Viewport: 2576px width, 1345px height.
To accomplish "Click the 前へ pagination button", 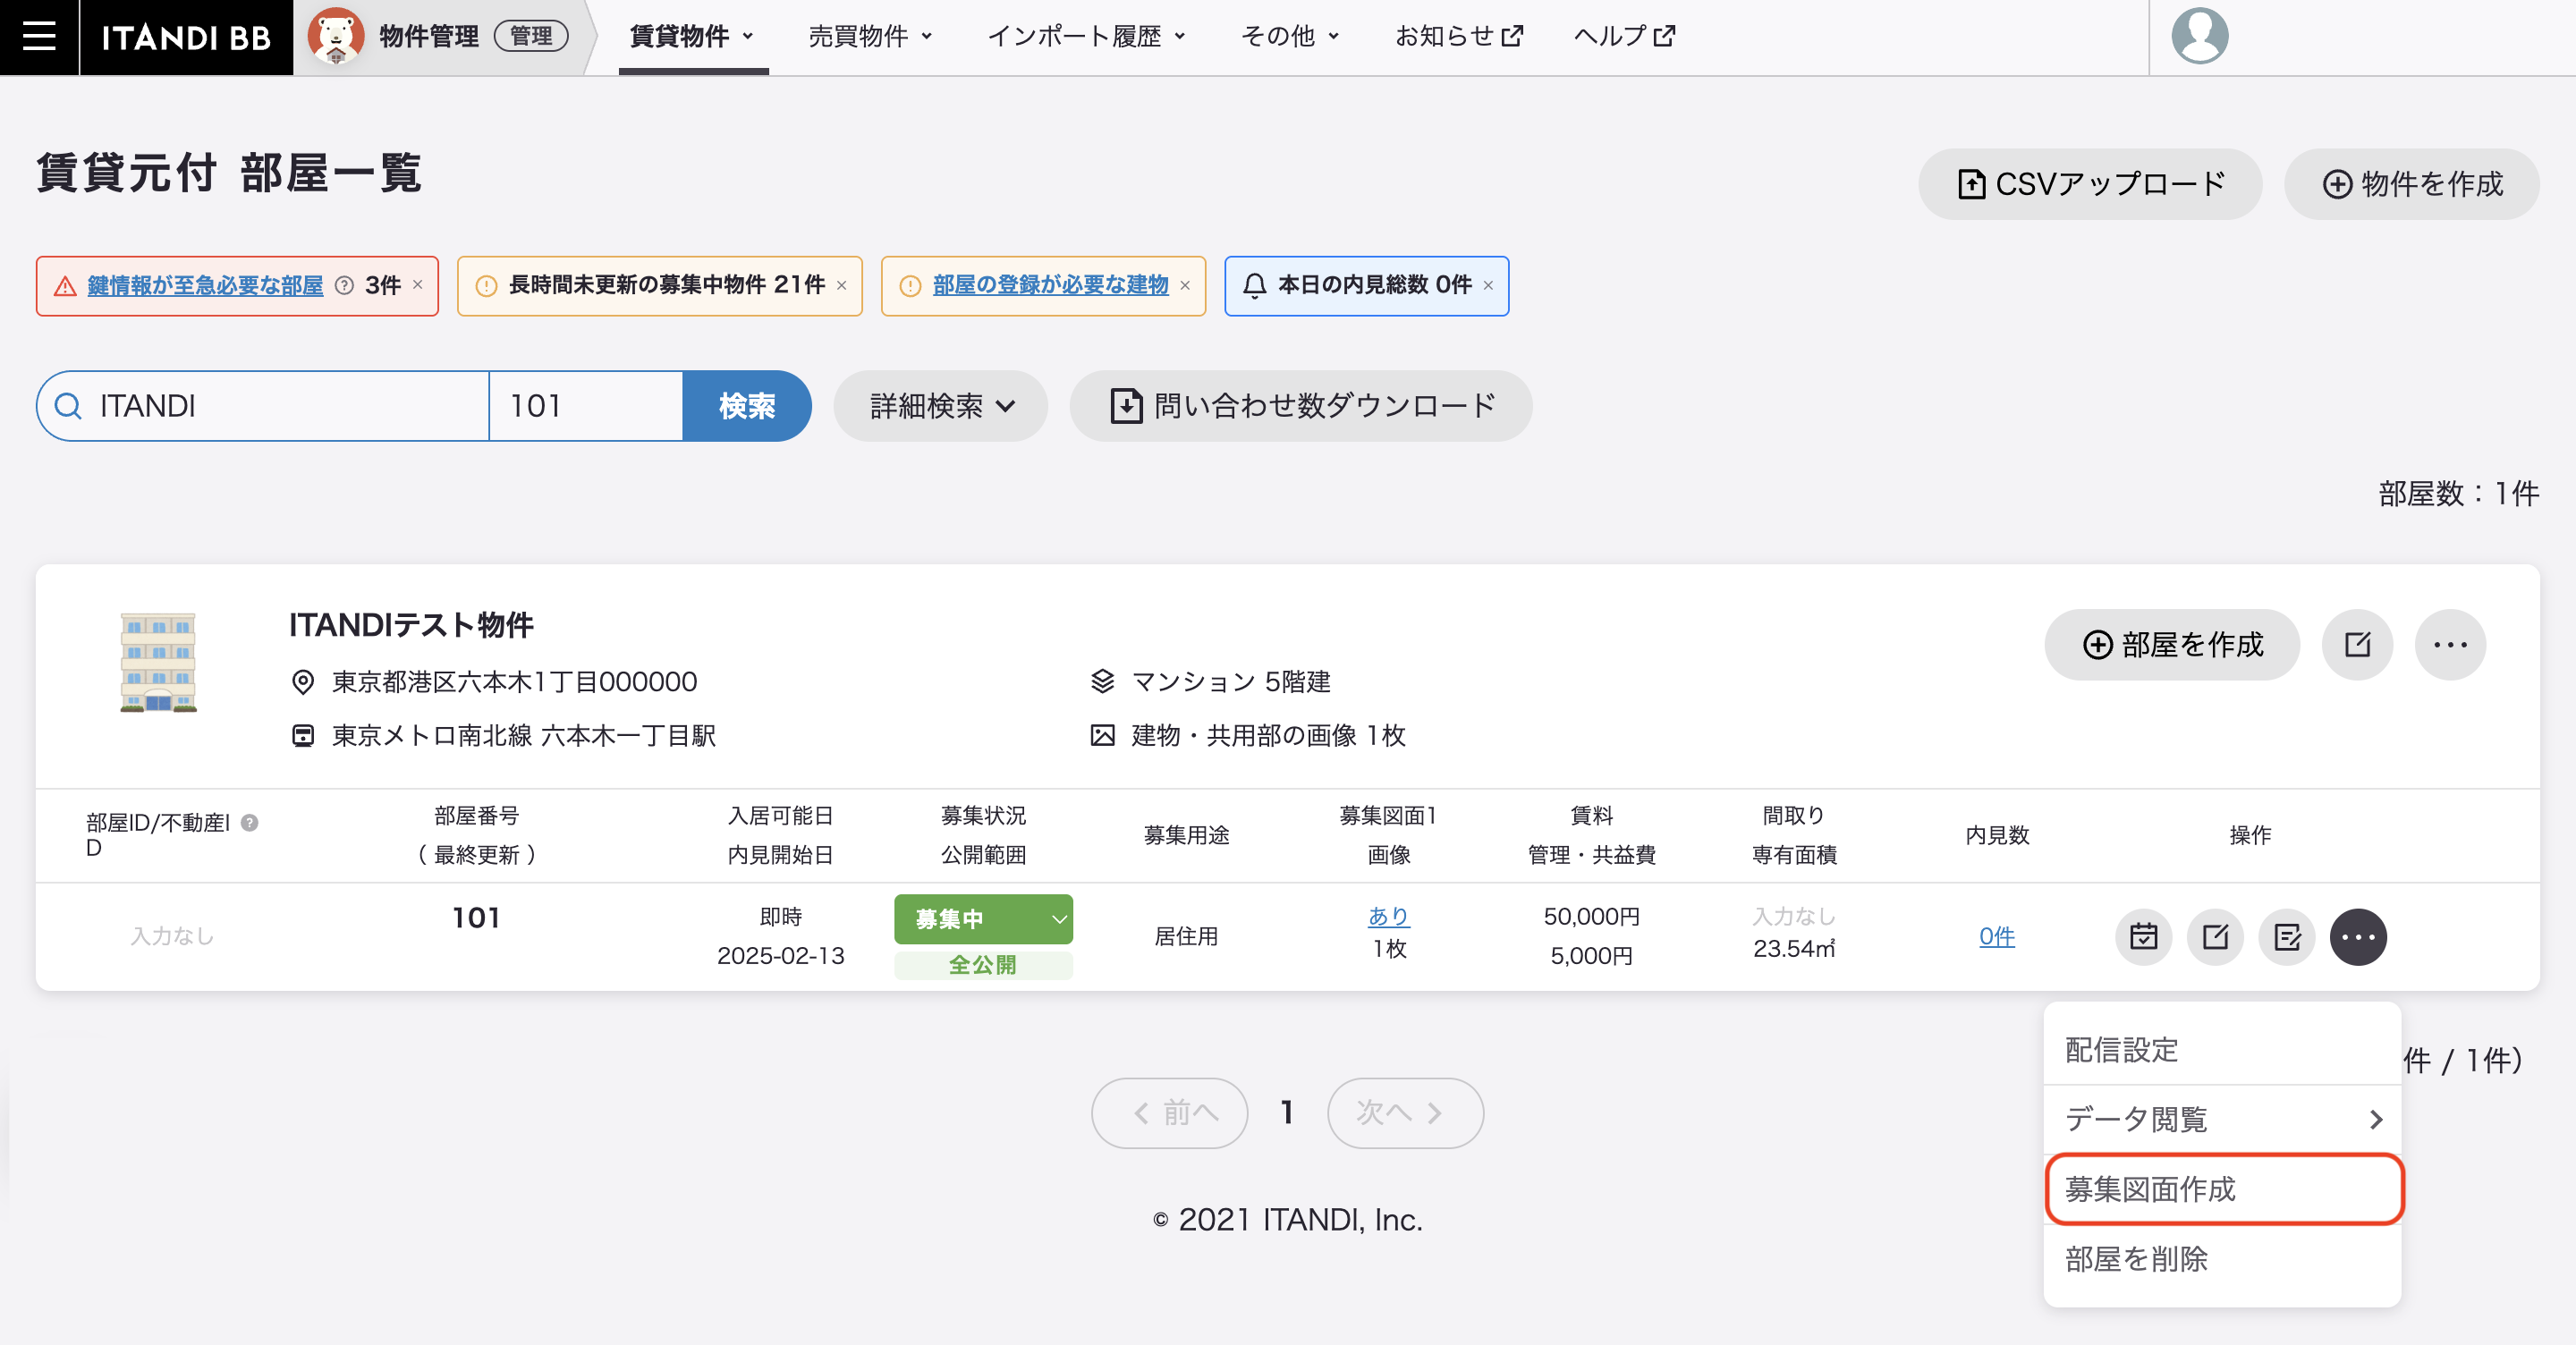I will coord(1169,1113).
